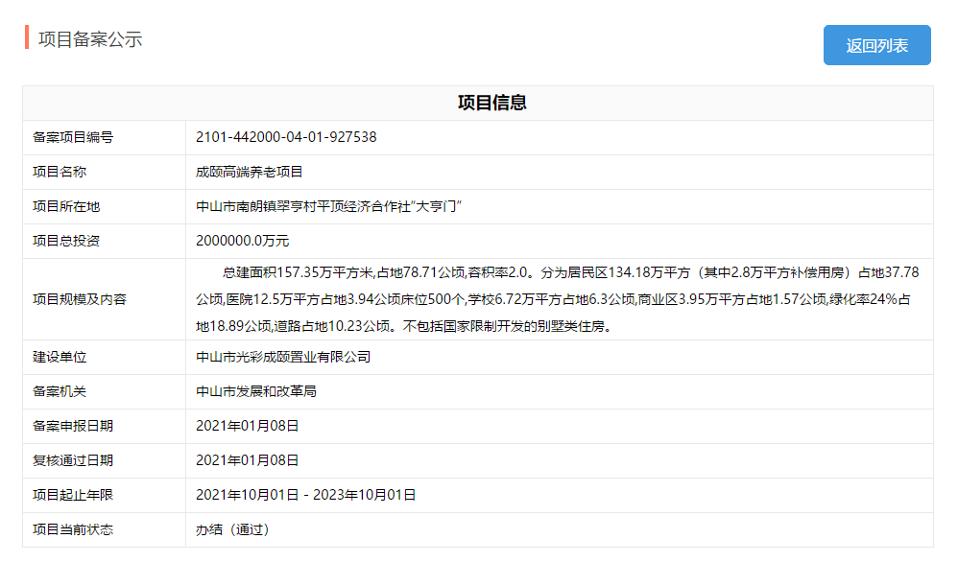Select investment value 2000000.0万元

(243, 241)
